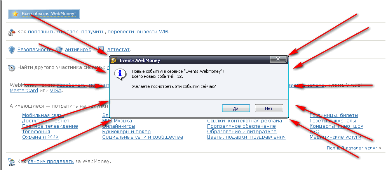Click the wallet icon beside 'Как пополнить кошелек'
Screen dimensions: 387x170
12,32
